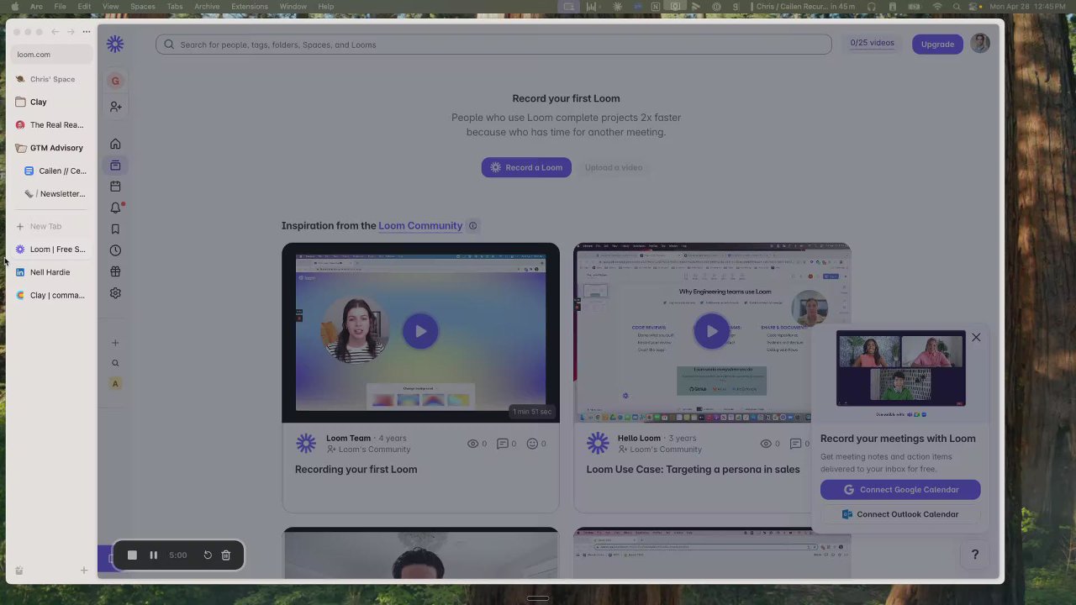Open the File menu in menu bar
1076x605 pixels.
[61, 7]
